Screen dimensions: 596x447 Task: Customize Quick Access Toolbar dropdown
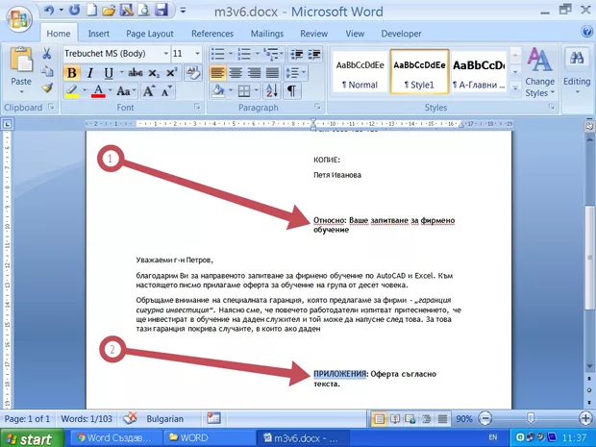coord(184,11)
